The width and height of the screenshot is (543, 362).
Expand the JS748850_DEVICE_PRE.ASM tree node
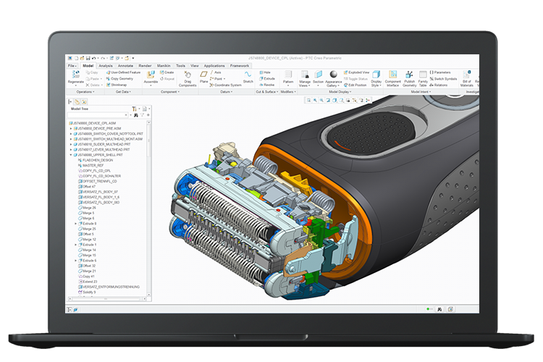pos(71,128)
